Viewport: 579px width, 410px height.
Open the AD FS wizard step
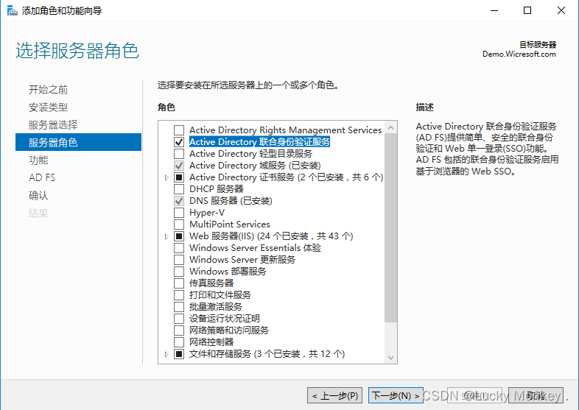click(42, 177)
